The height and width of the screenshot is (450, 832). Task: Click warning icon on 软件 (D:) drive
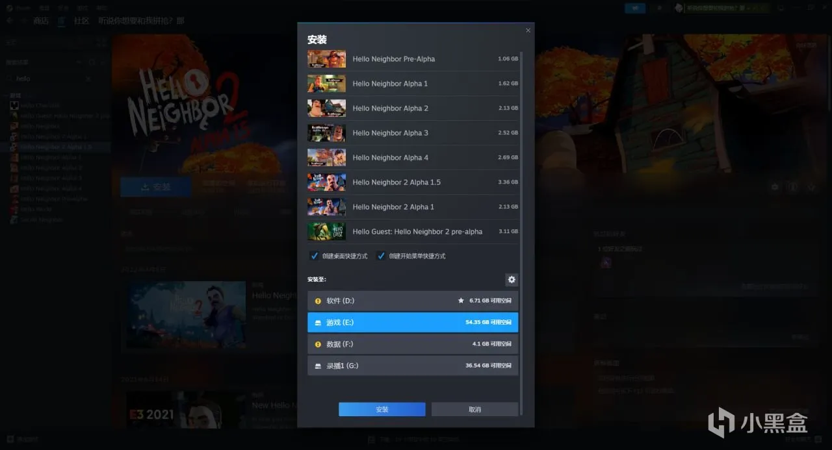click(318, 301)
